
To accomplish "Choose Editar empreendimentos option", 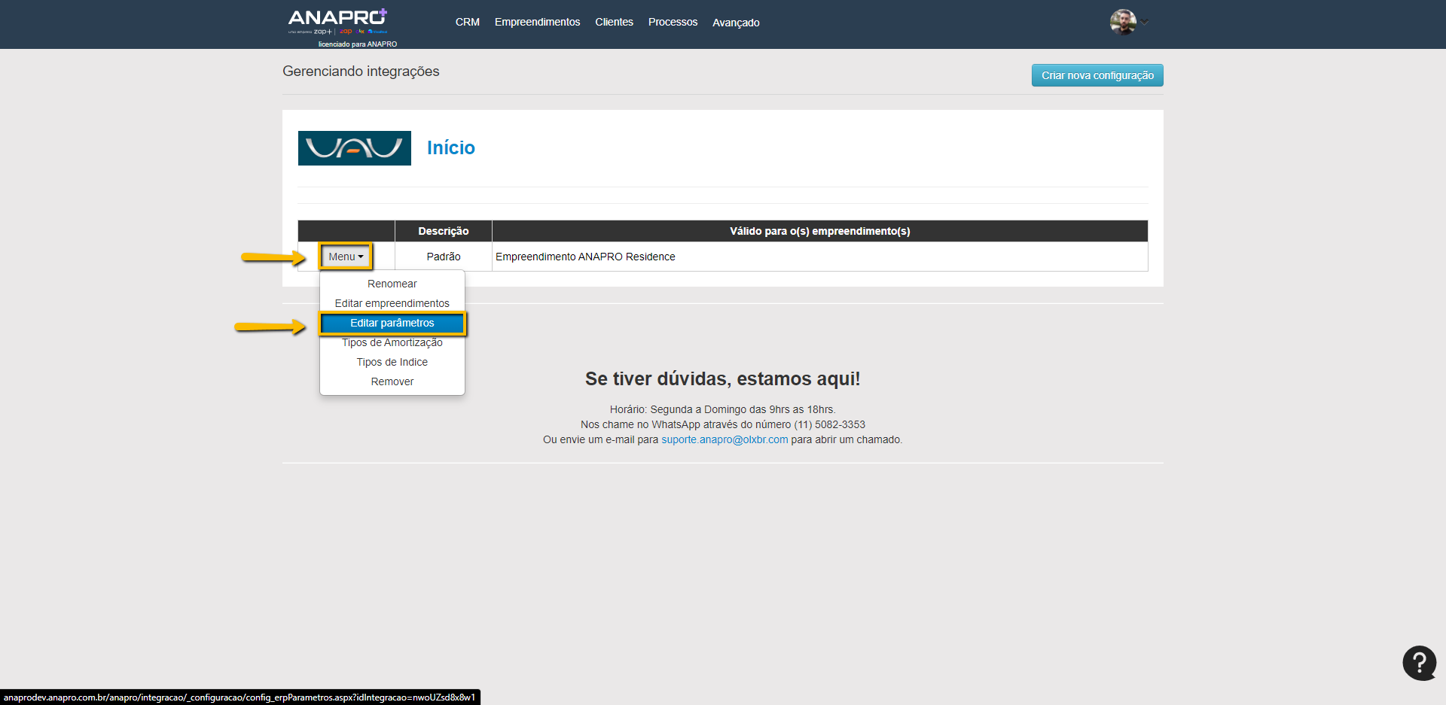I will tap(392, 303).
